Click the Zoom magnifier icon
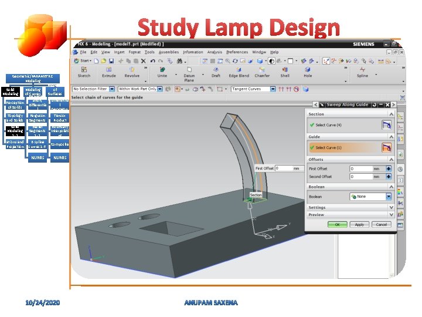 [x=227, y=61]
